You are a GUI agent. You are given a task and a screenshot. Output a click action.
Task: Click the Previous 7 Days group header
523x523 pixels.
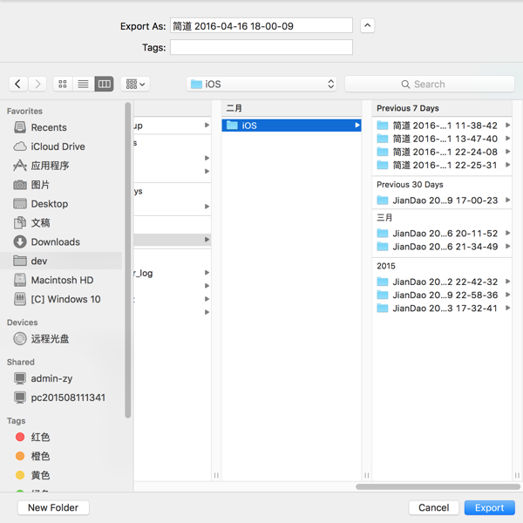pos(407,108)
